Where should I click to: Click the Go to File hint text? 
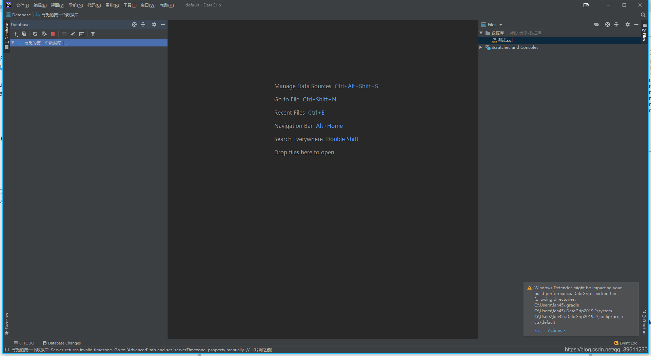coord(287,99)
